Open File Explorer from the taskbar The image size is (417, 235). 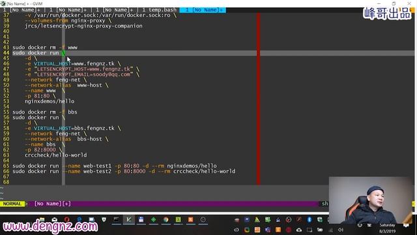click(x=42, y=220)
